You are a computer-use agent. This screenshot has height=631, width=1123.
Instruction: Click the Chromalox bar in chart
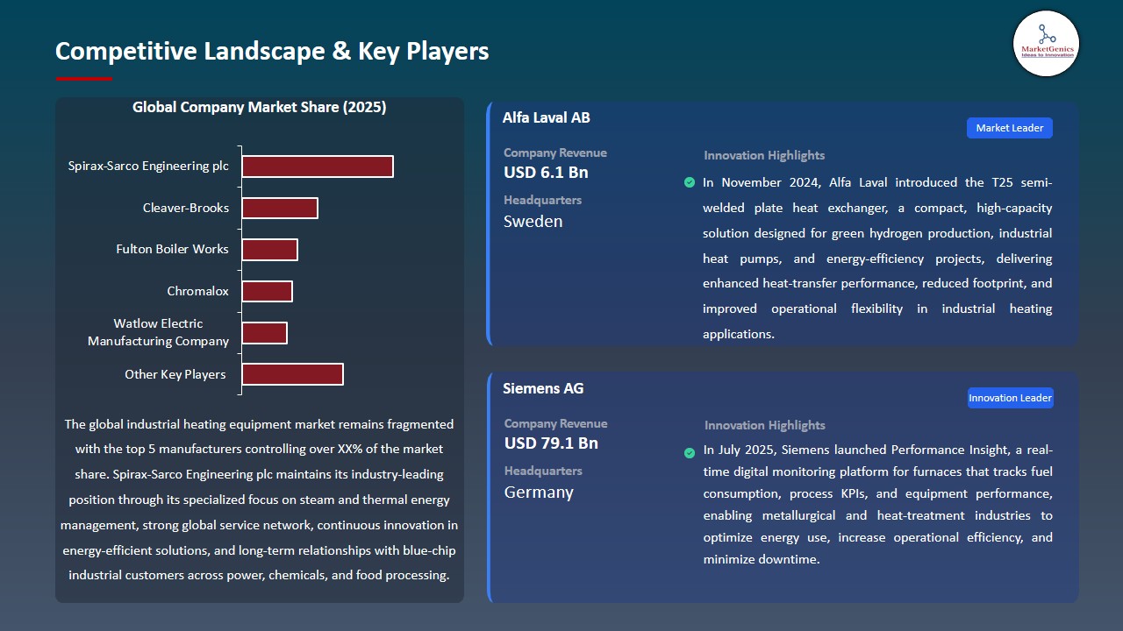click(267, 291)
